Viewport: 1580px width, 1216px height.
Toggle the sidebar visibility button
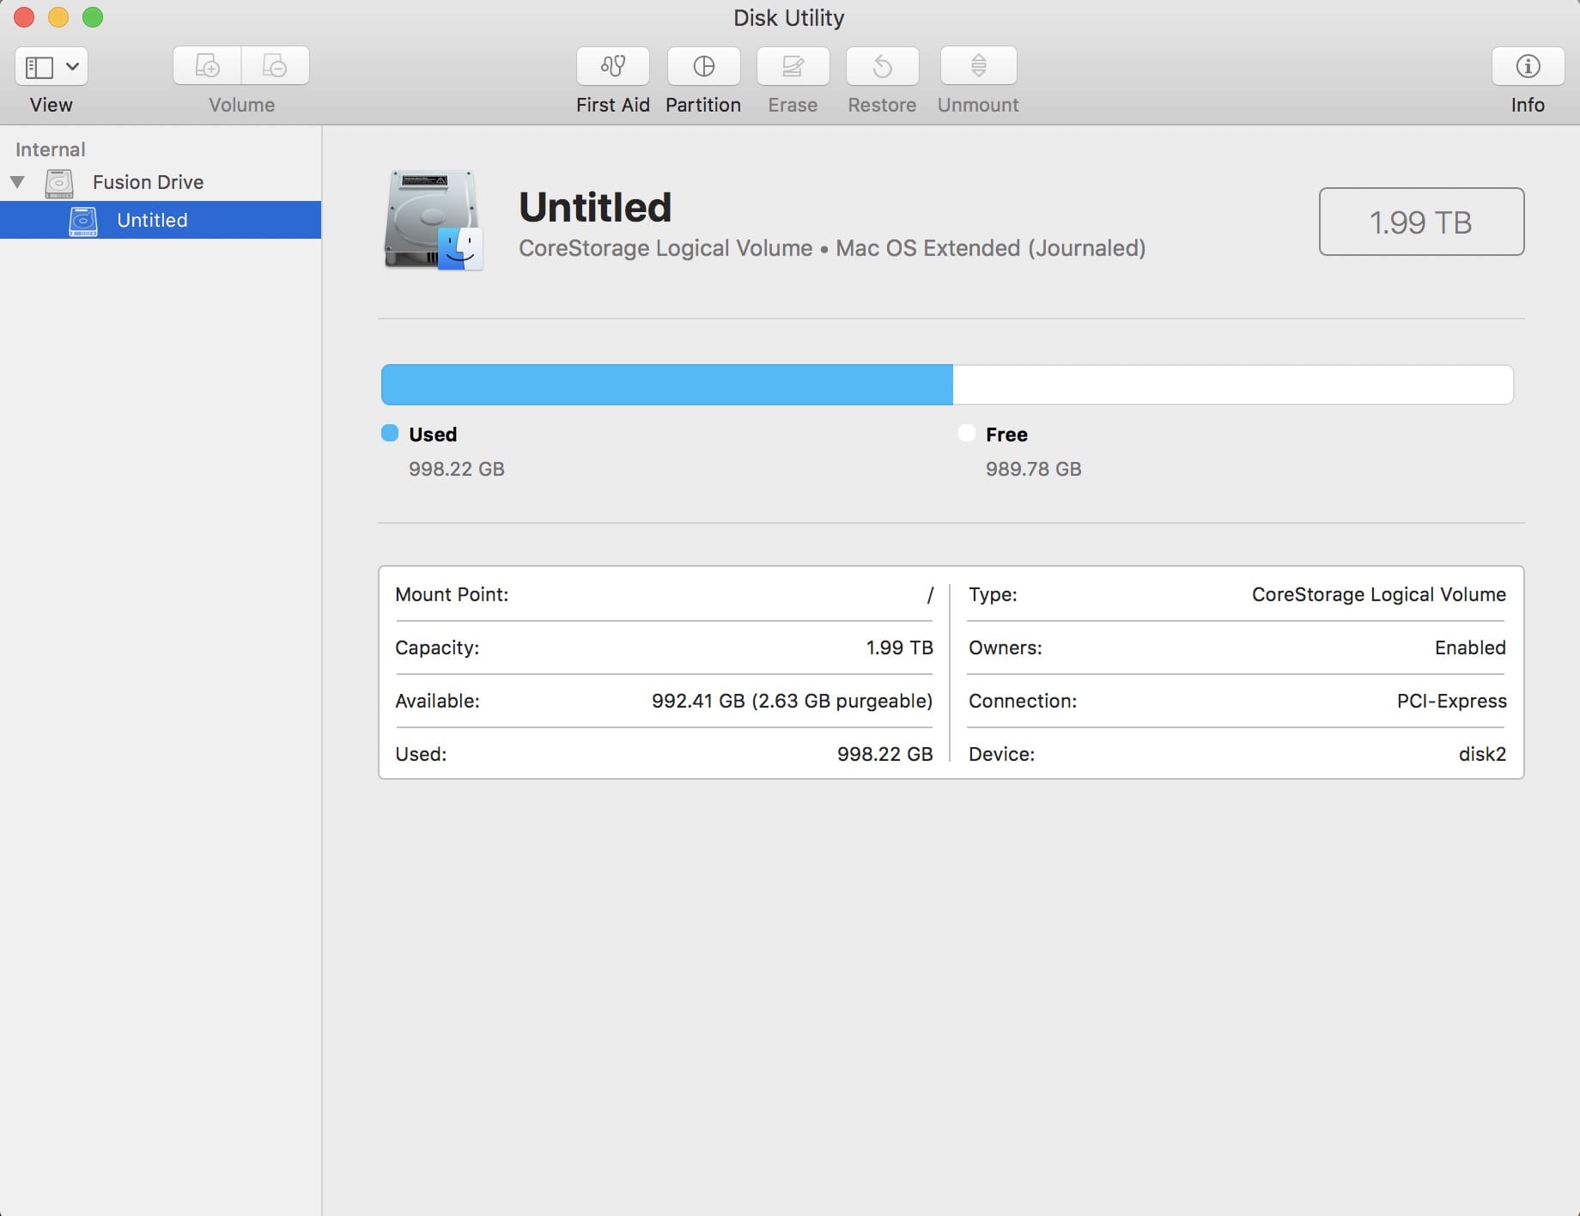tap(39, 66)
